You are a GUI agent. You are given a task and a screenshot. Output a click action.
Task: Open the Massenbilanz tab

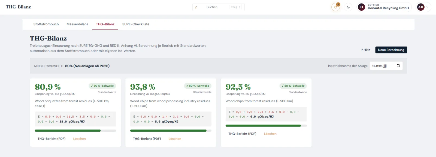[77, 24]
